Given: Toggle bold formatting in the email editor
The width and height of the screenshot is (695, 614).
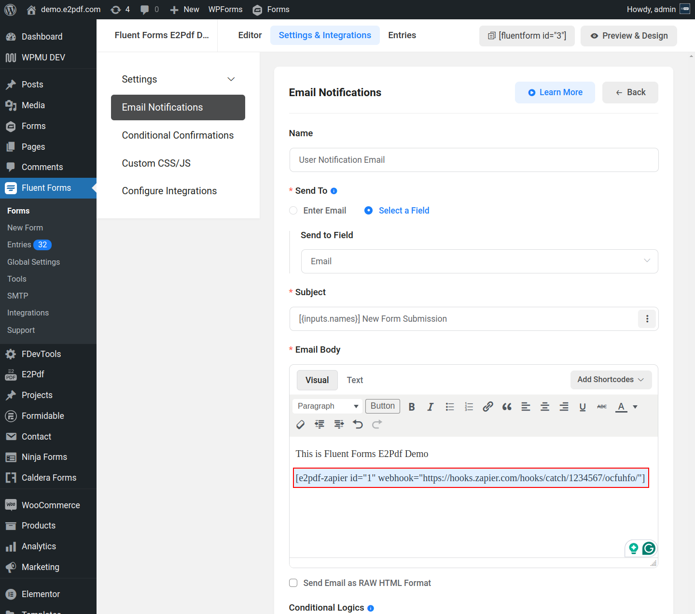Looking at the screenshot, I should click(412, 407).
